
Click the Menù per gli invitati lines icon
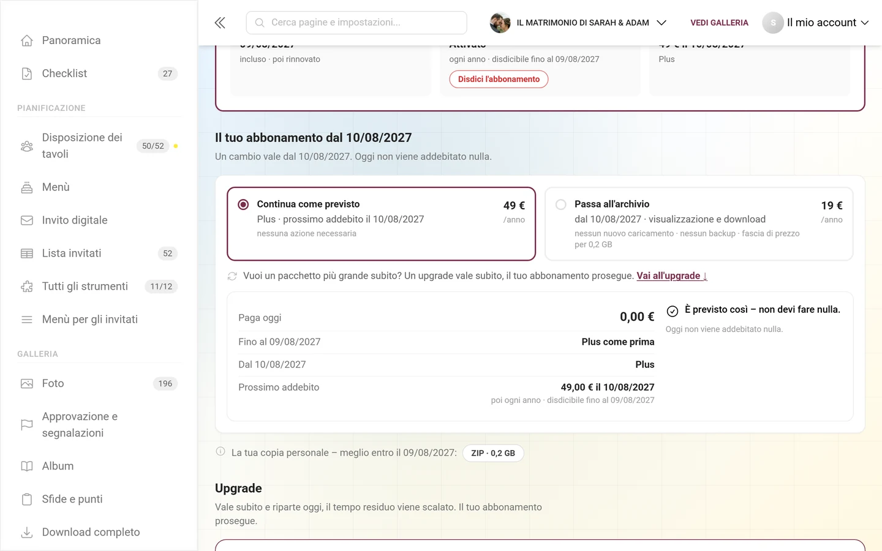27,320
